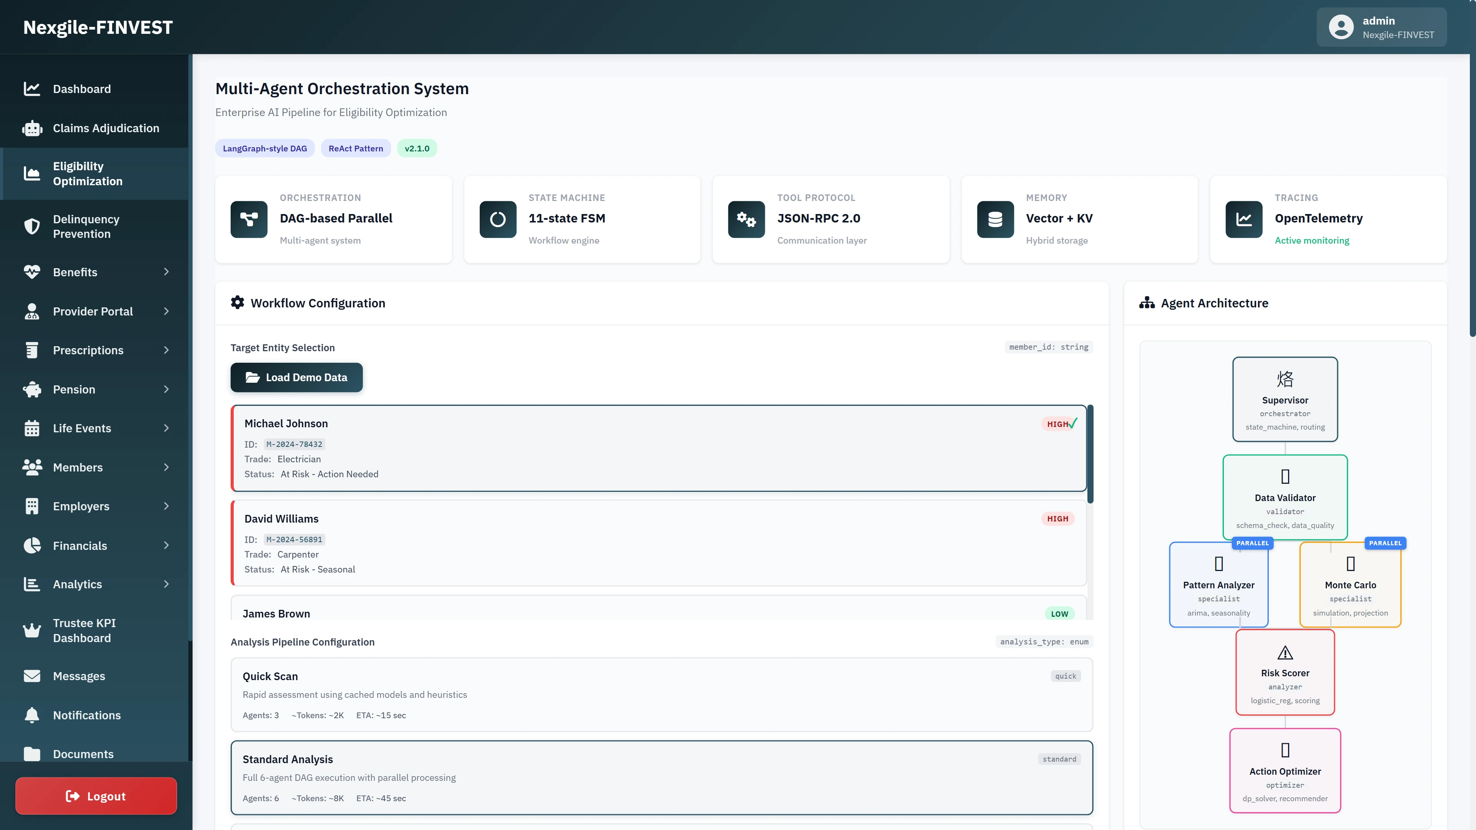Click the Messages envelope icon
Viewport: 1476px width, 830px height.
click(x=32, y=676)
